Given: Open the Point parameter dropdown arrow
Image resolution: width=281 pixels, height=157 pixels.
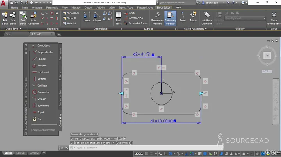Looking at the screenshot, I should click(x=183, y=23).
